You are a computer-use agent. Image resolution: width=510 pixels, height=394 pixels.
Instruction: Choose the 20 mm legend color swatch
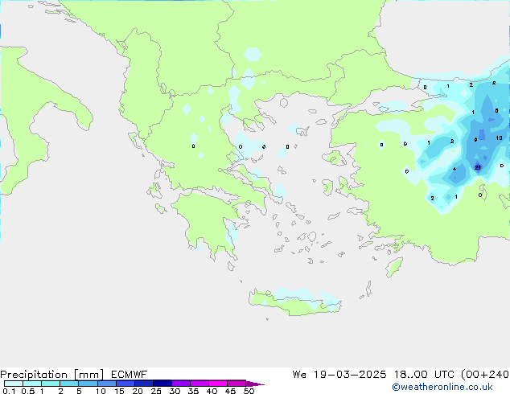pos(144,384)
